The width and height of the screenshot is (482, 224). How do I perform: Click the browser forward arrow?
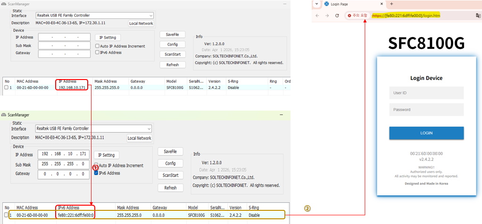327,16
